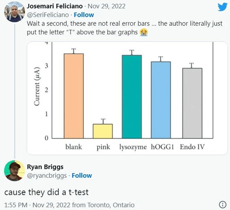Follow @SeriFeliciano
Screen dimensions: 230x210
[84, 15]
